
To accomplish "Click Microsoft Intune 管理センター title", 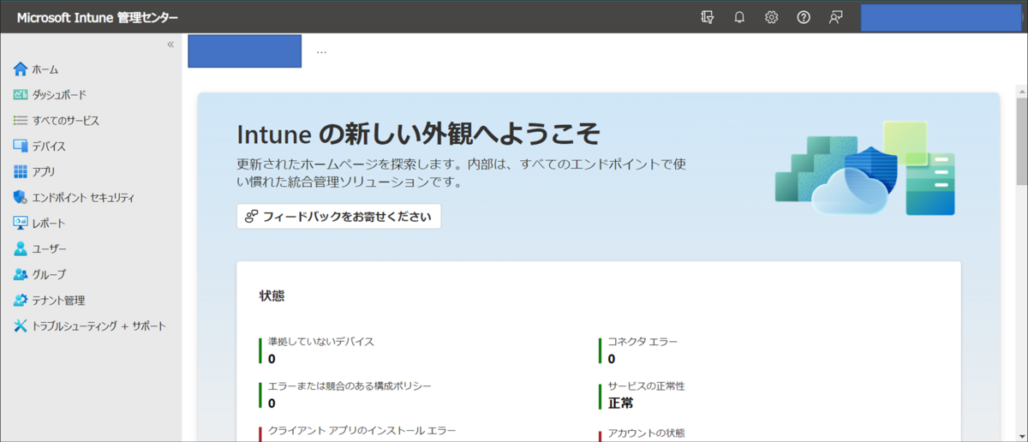I will click(x=99, y=18).
